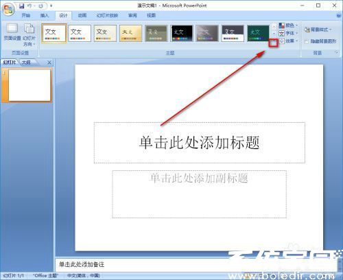Toggle Hide Background Graphics checkbox
Screen dimensions: 343x280
(307, 41)
